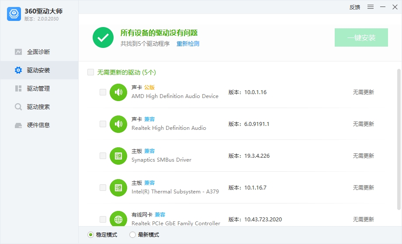Image resolution: width=402 pixels, height=244 pixels.
Task: Check the Realtek High Definition Audio checkbox
Action: pos(103,124)
